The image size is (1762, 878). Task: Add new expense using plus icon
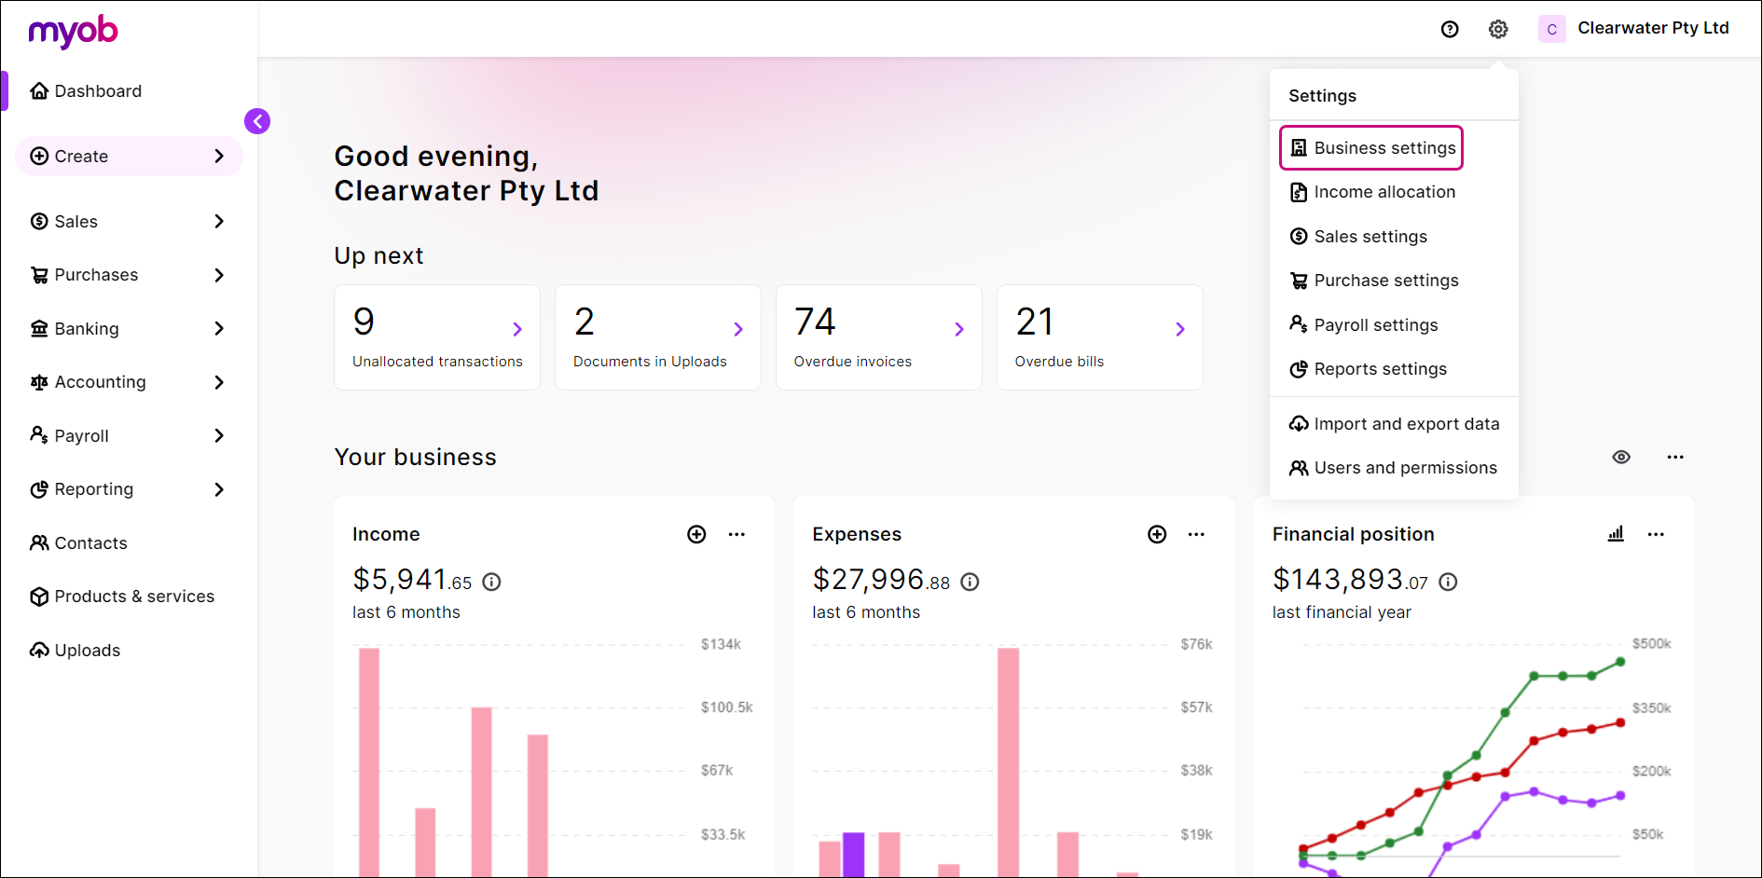[1156, 534]
